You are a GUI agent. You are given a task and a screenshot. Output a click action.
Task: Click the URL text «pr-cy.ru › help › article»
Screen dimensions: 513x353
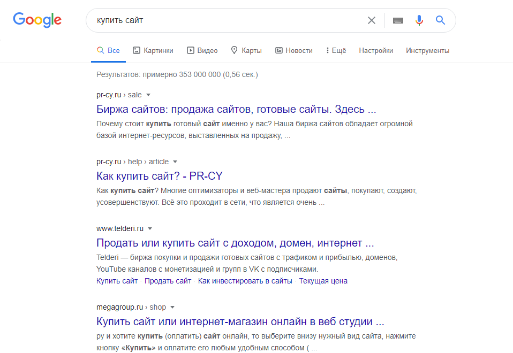132,162
